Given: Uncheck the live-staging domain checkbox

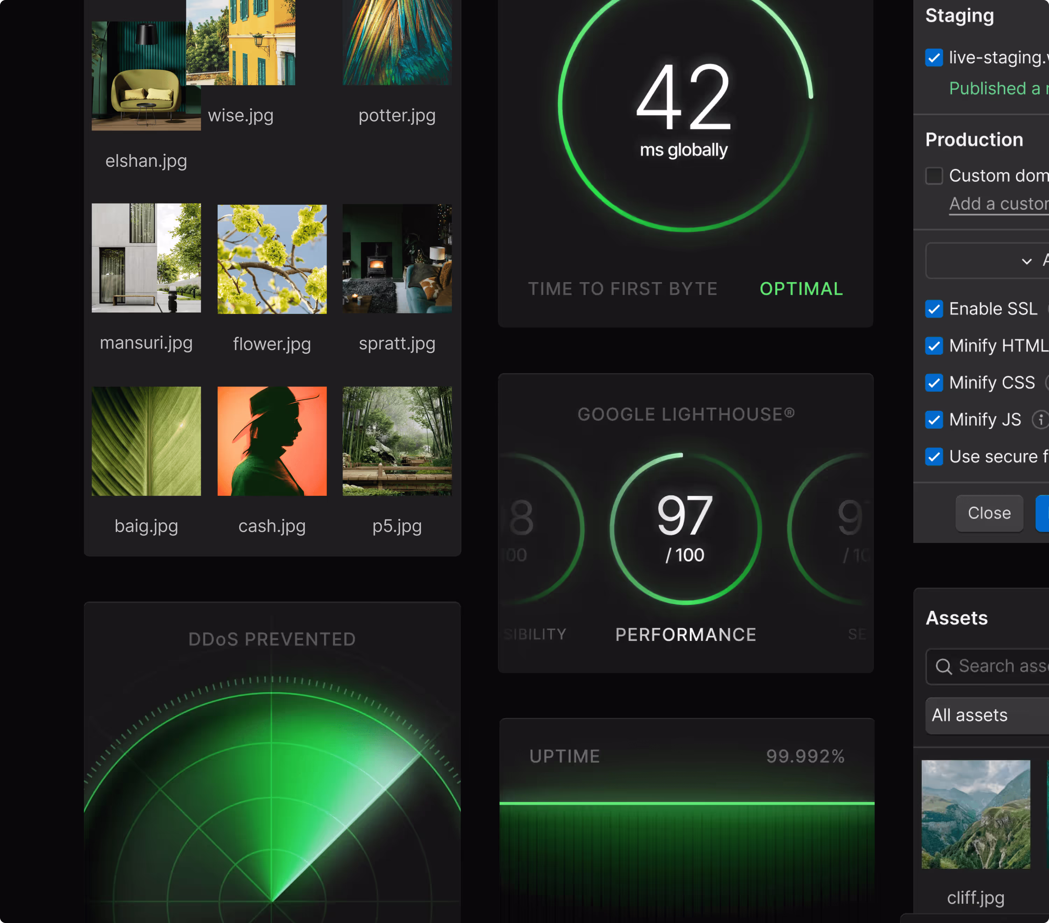Looking at the screenshot, I should coord(934,57).
